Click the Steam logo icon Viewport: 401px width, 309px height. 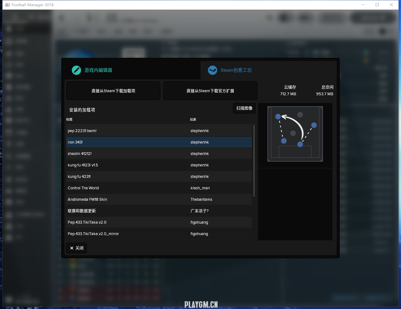click(213, 70)
